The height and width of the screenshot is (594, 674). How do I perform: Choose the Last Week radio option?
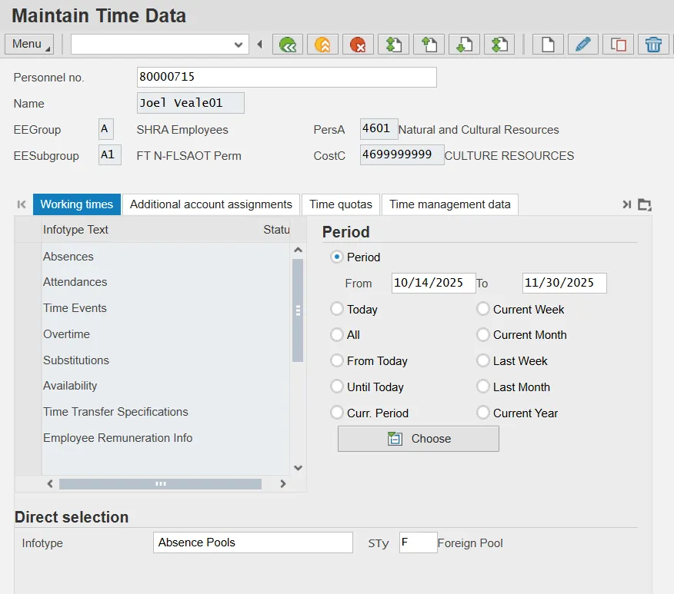[x=482, y=361]
